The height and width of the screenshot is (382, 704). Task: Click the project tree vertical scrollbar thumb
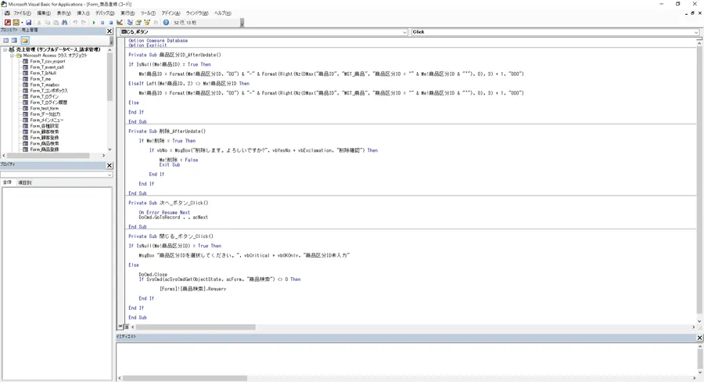pos(110,77)
